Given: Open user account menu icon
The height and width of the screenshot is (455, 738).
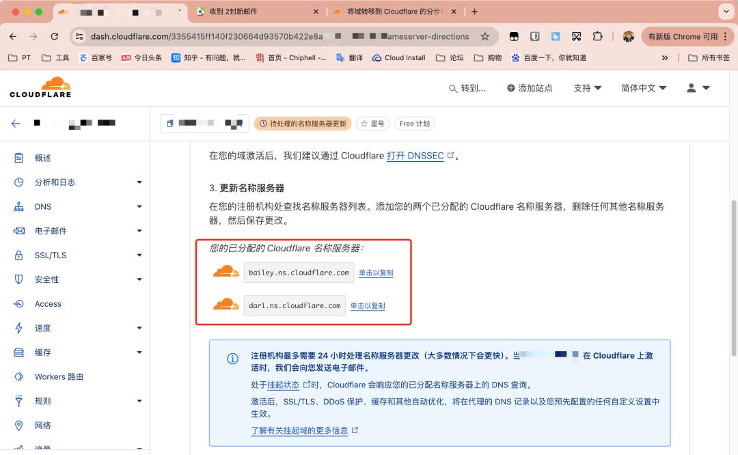Looking at the screenshot, I should 698,88.
